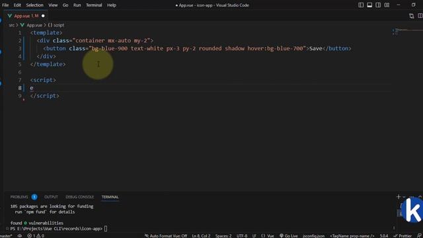Open the View menu
Viewport: 423px width, 238px height.
(x=53, y=5)
